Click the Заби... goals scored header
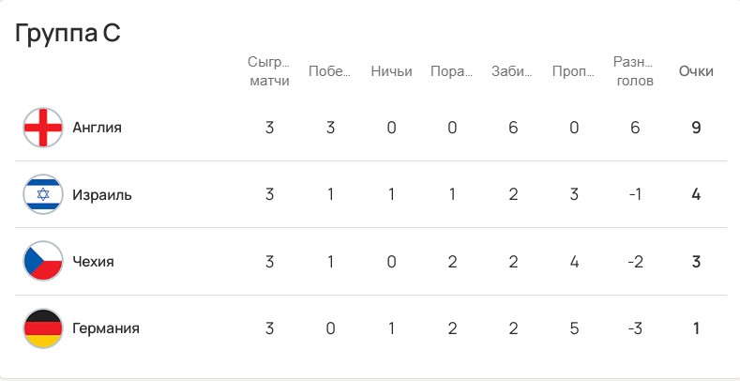Screen dimensions: 740x381 click(513, 72)
